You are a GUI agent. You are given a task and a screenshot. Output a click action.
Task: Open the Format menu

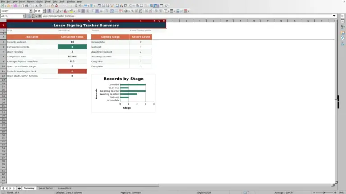31,1
